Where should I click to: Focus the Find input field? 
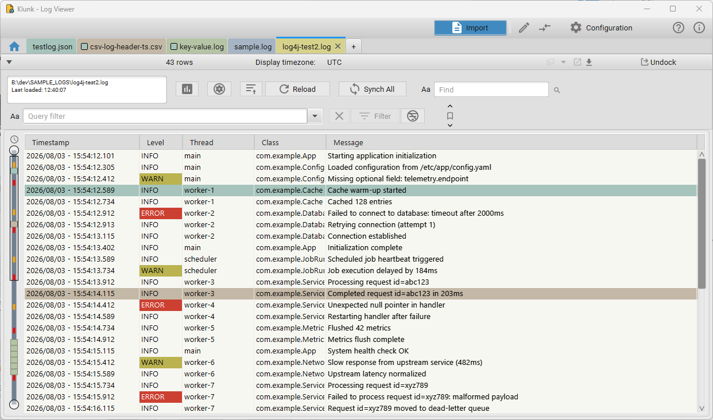click(x=491, y=90)
